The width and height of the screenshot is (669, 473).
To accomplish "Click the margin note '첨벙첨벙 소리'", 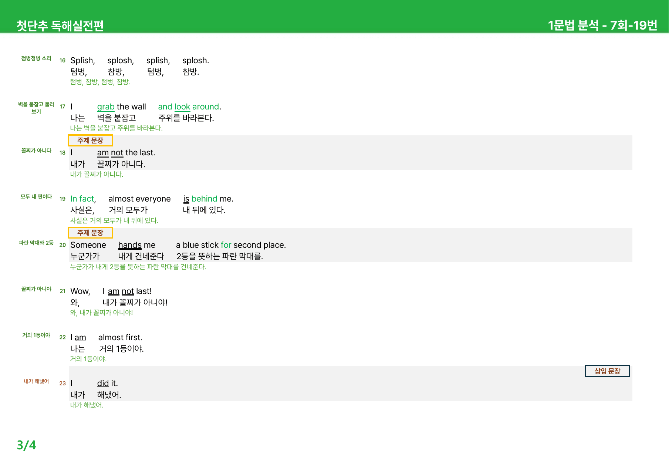I will click(36, 58).
